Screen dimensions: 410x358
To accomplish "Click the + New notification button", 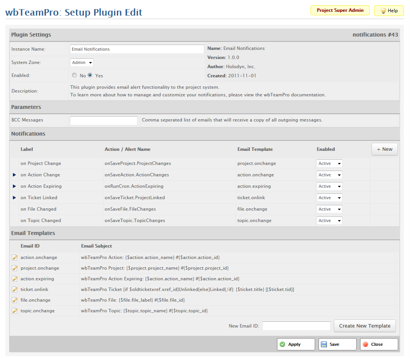I will (x=384, y=149).
